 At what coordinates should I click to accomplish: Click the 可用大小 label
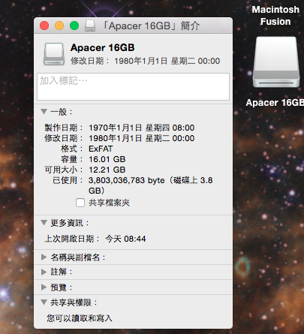click(x=64, y=170)
